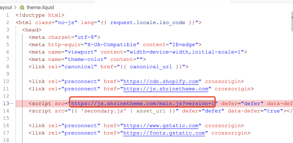293x143 pixels.
Task: Click the Shopify icon beside theme.liquid
Action: (22, 7)
